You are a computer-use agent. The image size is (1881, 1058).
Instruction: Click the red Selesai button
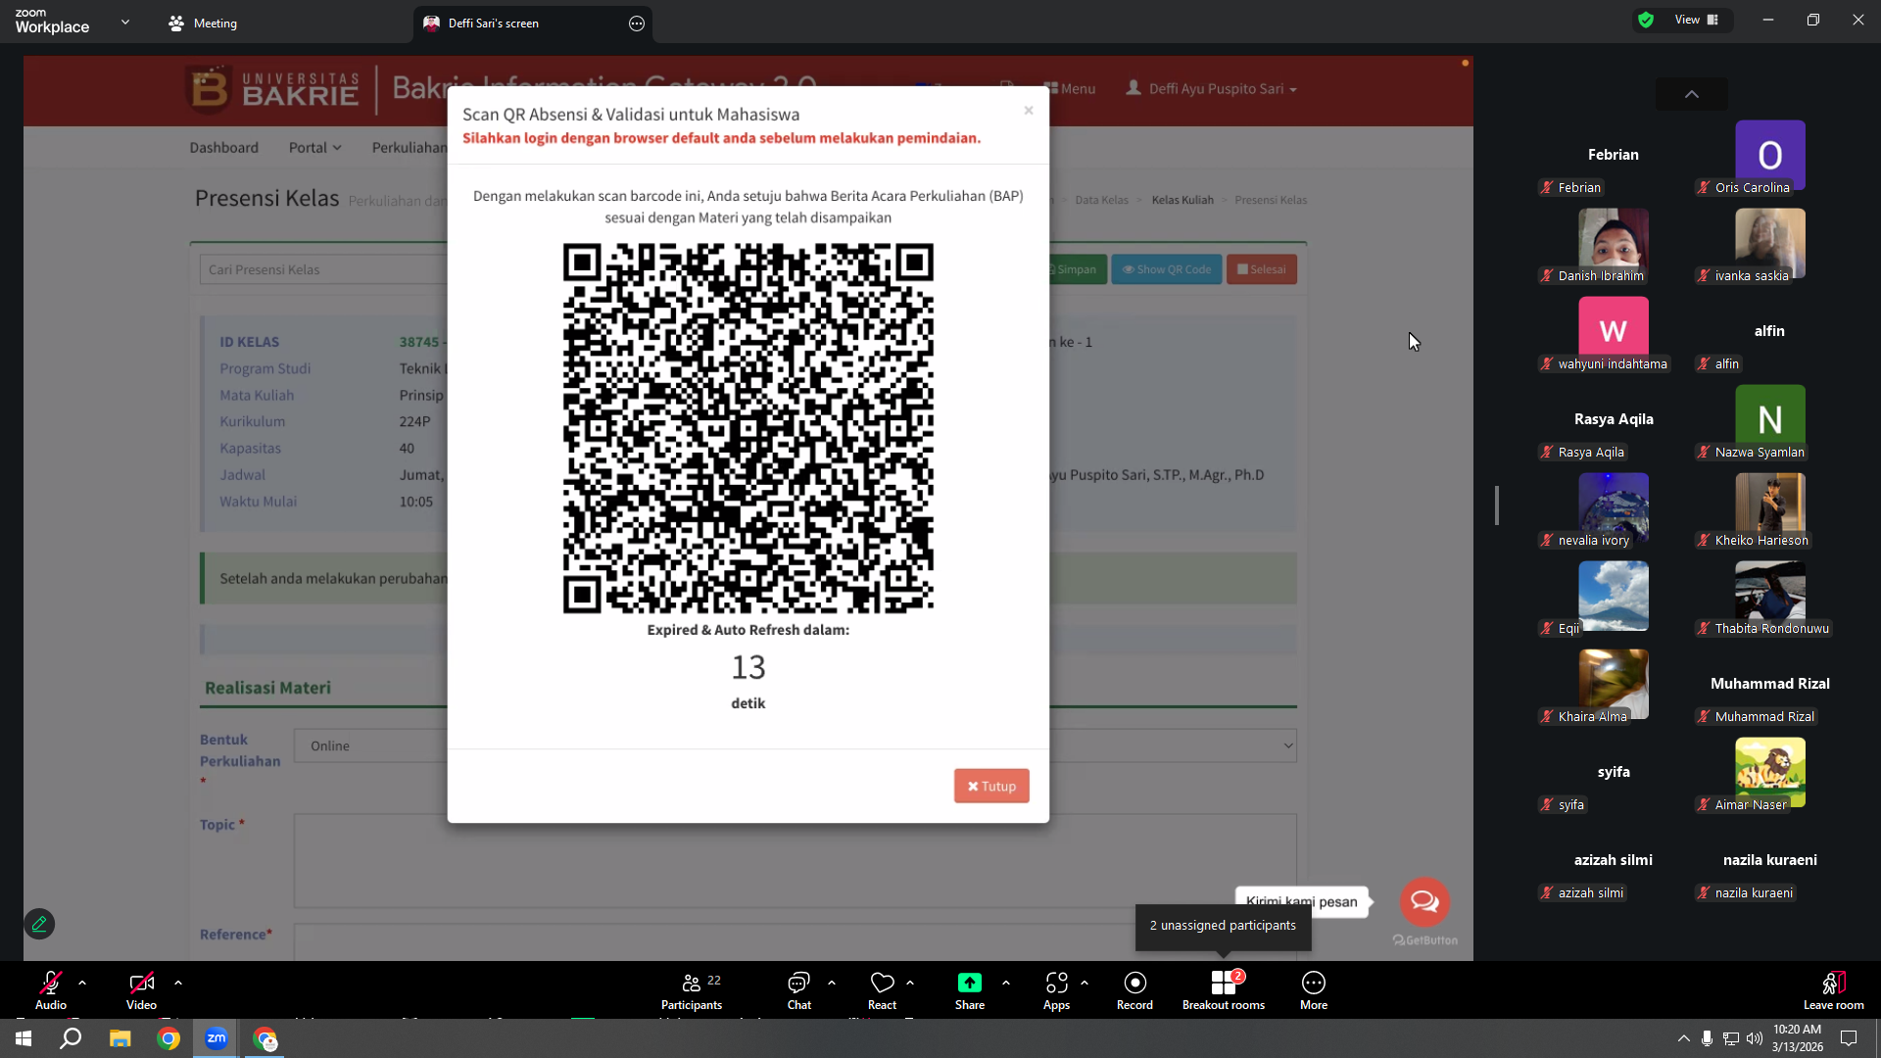[x=1262, y=269]
